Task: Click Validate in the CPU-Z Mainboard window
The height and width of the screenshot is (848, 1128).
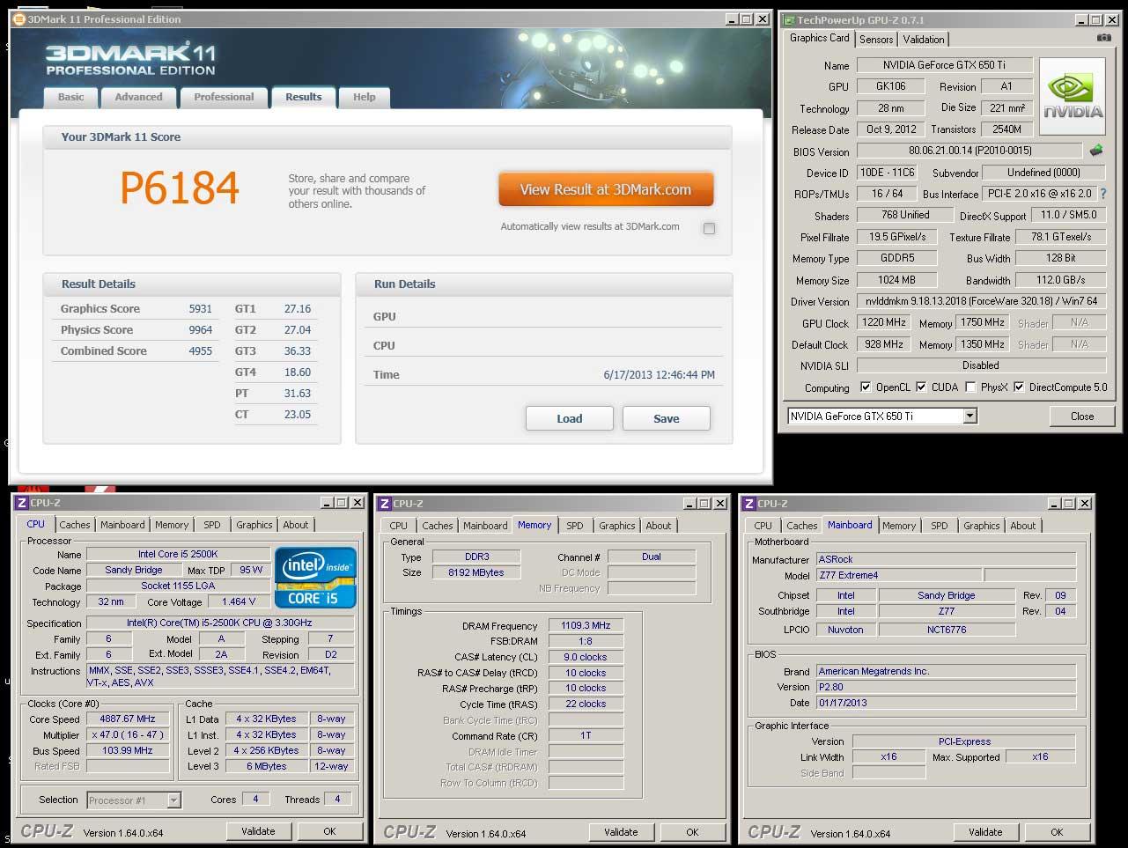Action: (985, 832)
